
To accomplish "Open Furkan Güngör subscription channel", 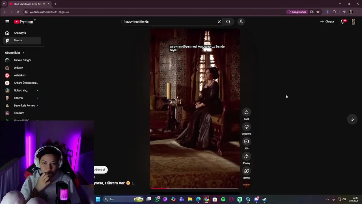I will pos(22,60).
